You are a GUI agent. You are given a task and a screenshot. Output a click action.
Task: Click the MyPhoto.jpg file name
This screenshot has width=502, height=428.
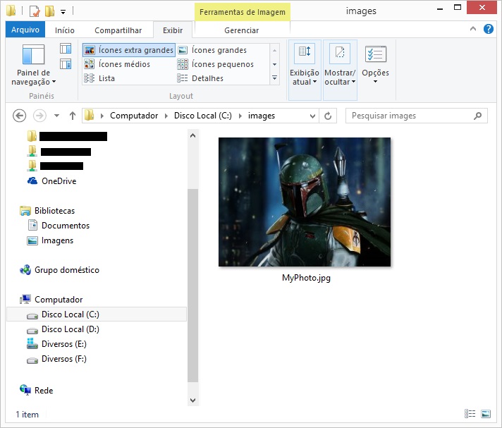tap(306, 278)
